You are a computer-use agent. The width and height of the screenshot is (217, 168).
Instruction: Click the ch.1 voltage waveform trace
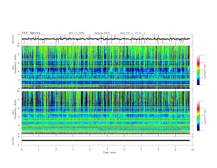[x=105, y=39]
